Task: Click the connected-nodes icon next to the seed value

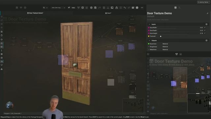Action: [78, 8]
